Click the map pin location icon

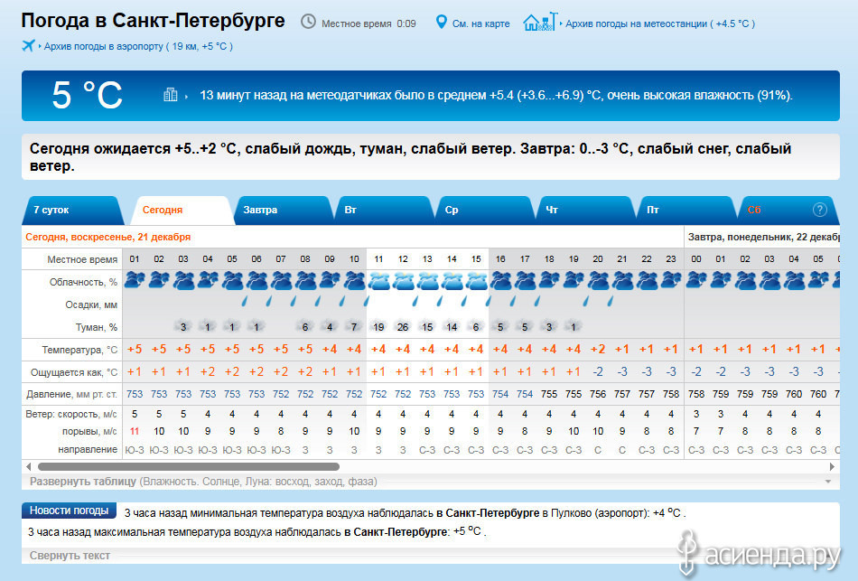pyautogui.click(x=442, y=22)
